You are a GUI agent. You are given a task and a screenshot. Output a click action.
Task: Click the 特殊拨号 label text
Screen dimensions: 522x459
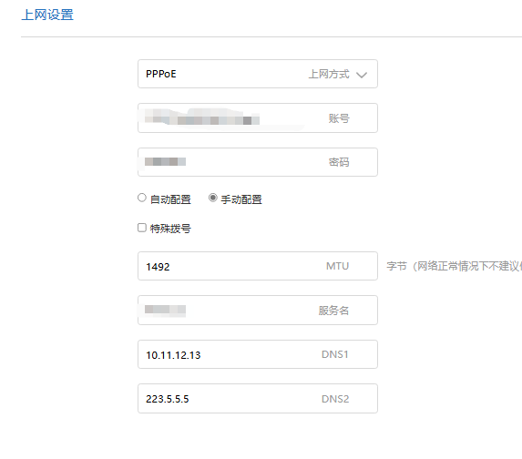point(170,229)
